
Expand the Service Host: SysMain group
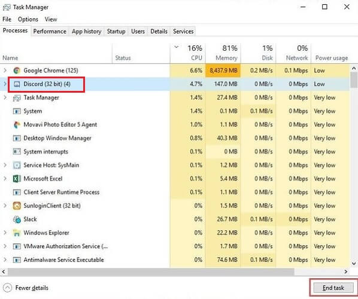[x=5, y=165]
